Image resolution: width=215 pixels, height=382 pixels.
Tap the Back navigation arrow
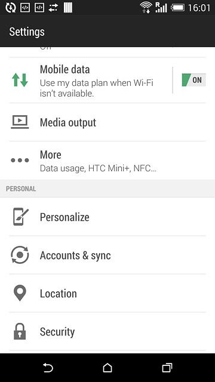(48, 368)
